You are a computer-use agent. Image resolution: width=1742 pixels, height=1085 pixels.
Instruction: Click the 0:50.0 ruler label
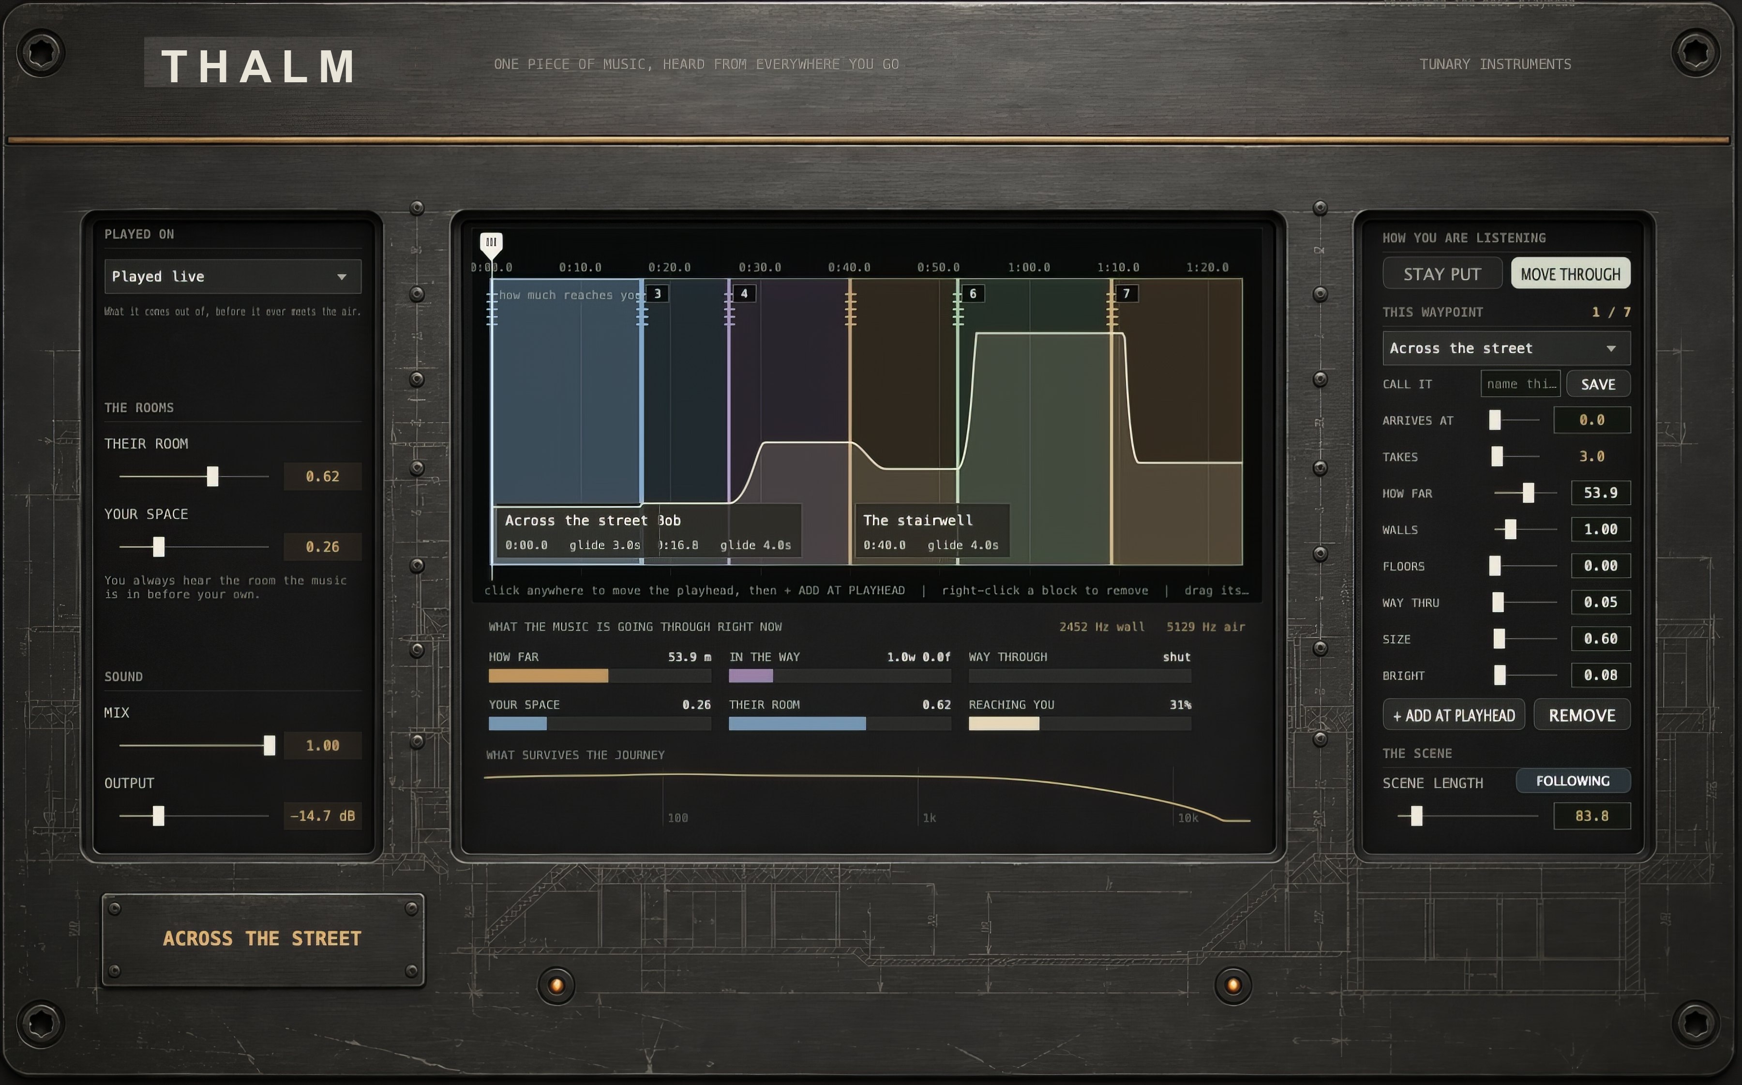click(938, 268)
